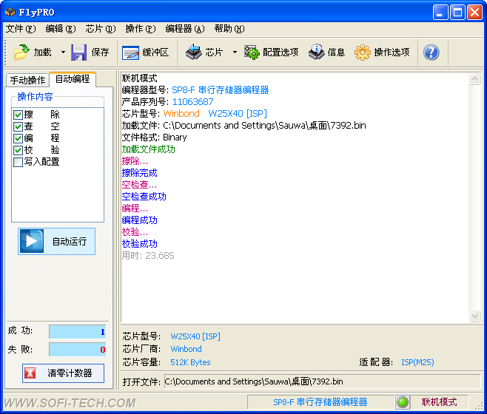Uncheck the 擦除 (Erase) checkbox
The width and height of the screenshot is (487, 414).
coord(19,115)
